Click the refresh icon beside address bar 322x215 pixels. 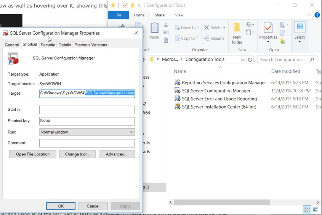click(x=250, y=60)
